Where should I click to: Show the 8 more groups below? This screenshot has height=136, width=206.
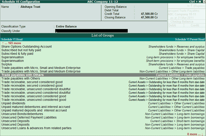coord(195,134)
